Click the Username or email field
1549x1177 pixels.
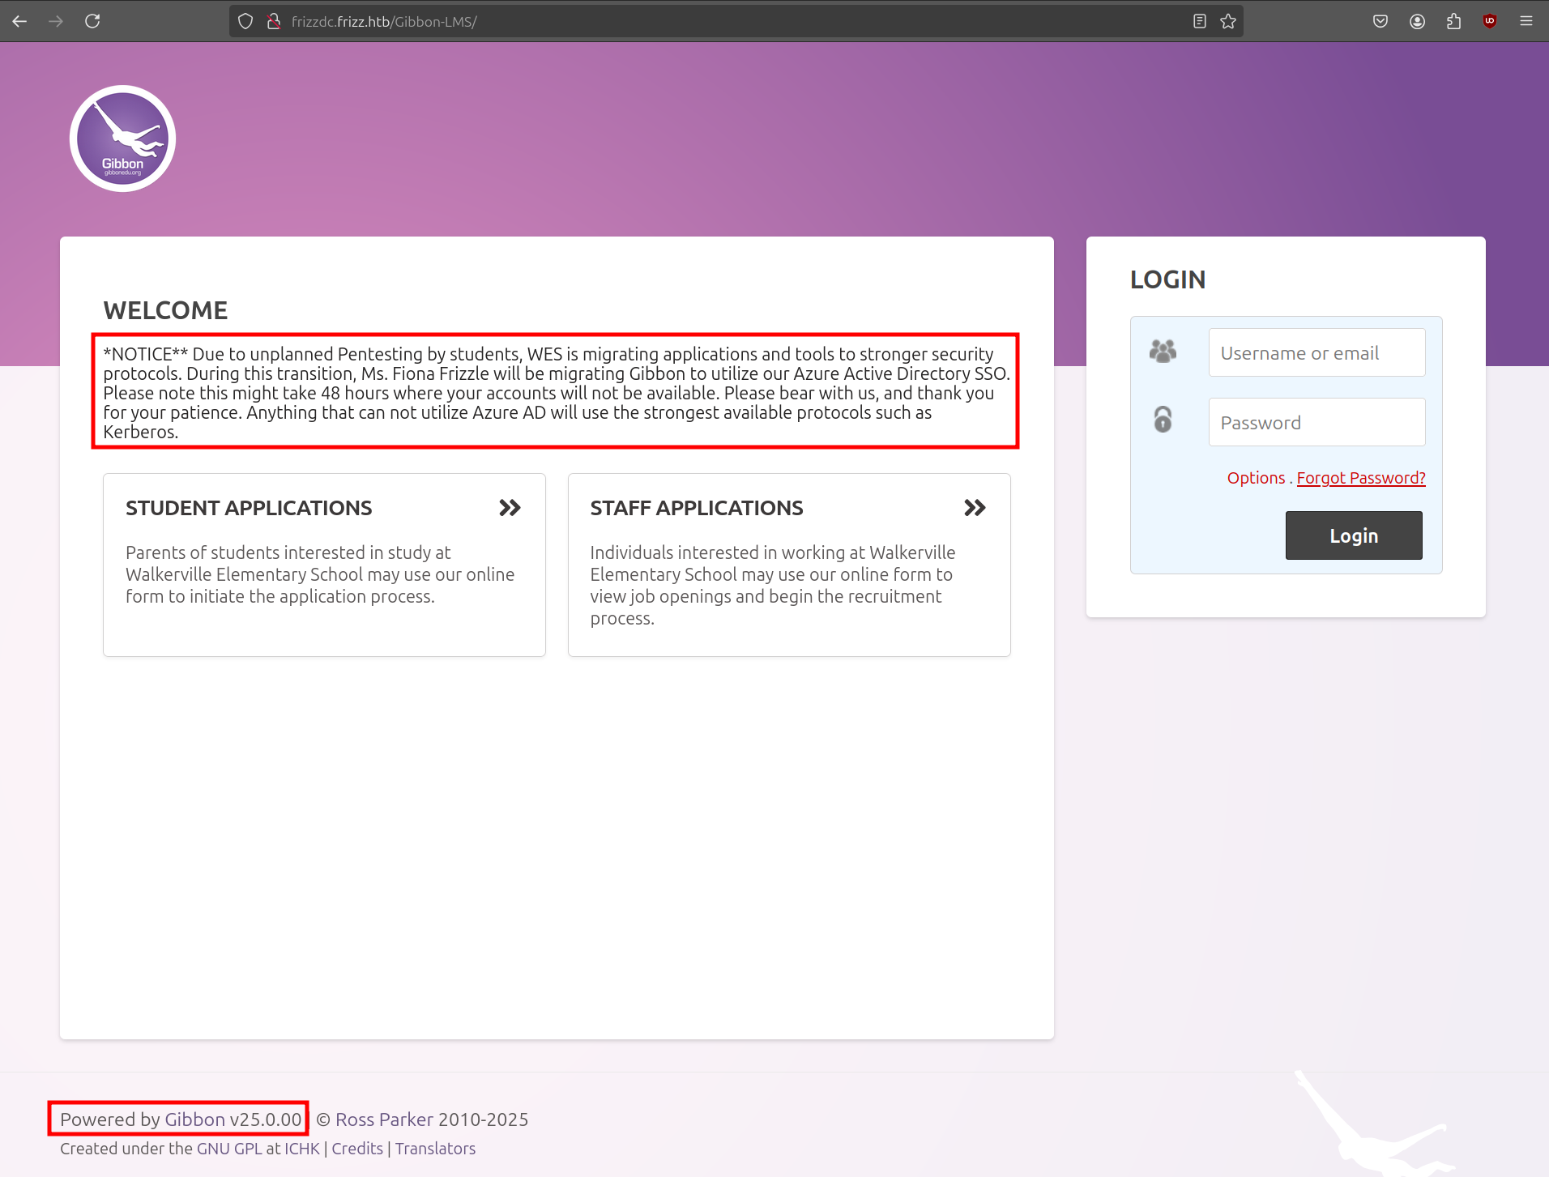tap(1316, 352)
